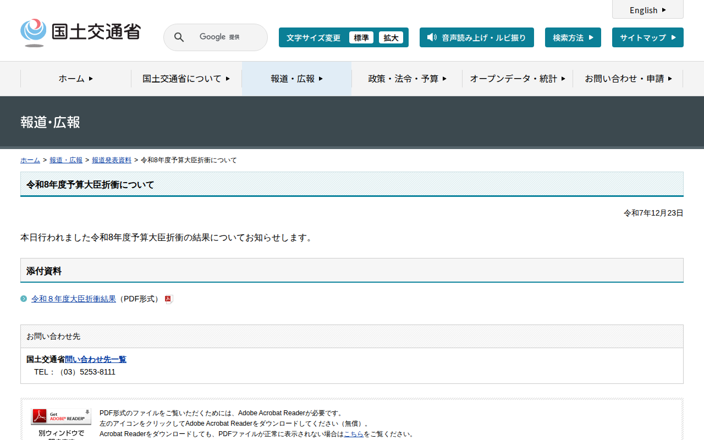704x440 pixels.
Task: Click the magnifying glass search icon
Action: tap(179, 37)
